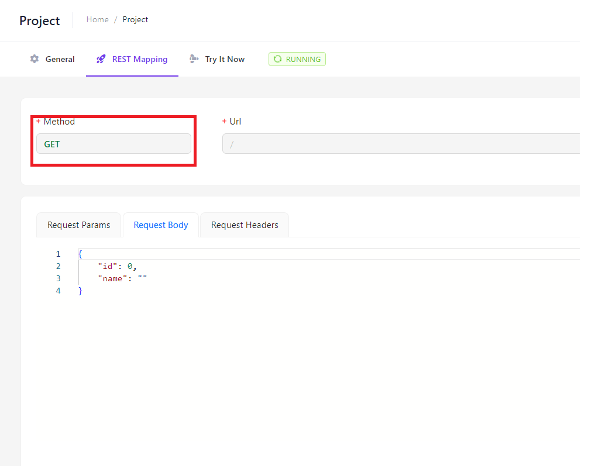Click the RUNNING status badge
Viewport: 602px width, 466px height.
coord(297,59)
